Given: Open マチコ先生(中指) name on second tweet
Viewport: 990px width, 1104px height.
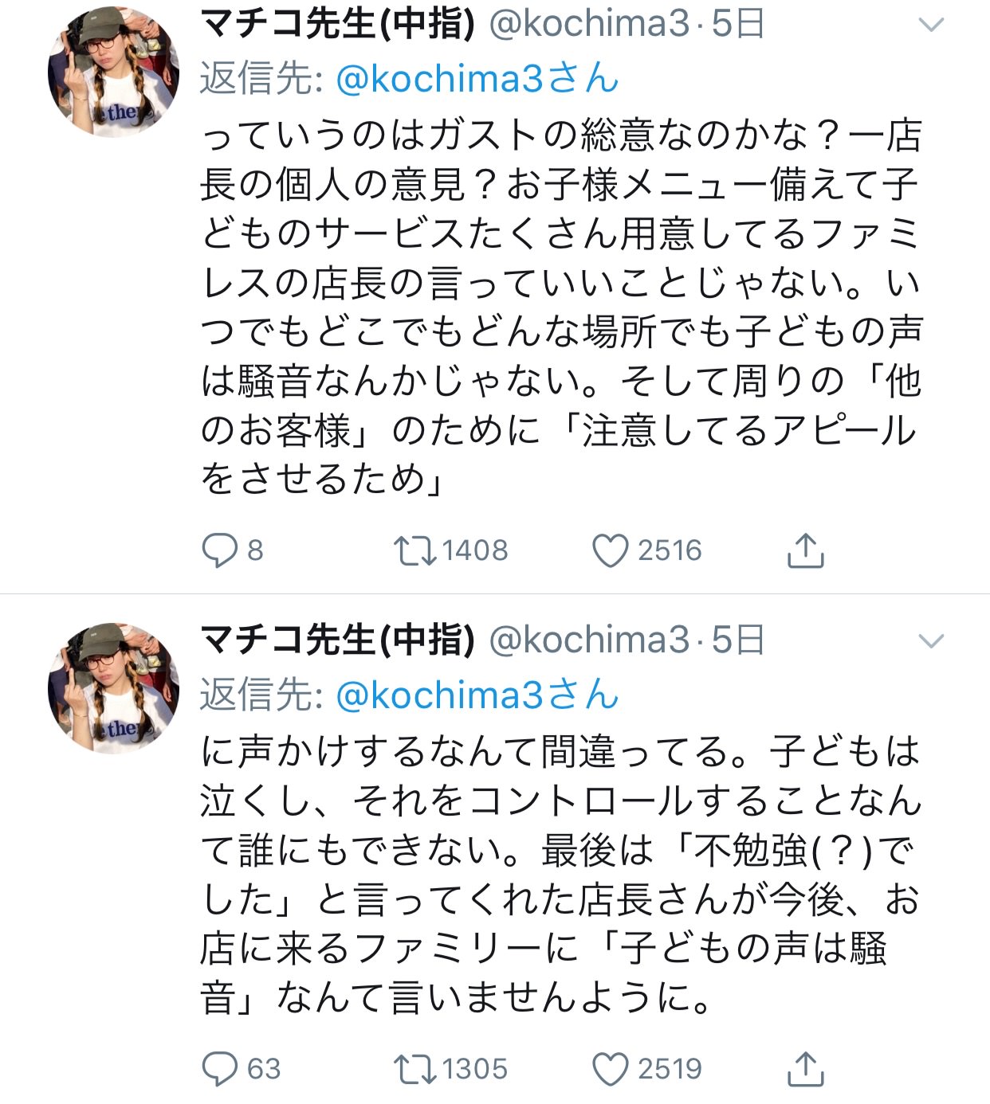Looking at the screenshot, I should coord(338,639).
